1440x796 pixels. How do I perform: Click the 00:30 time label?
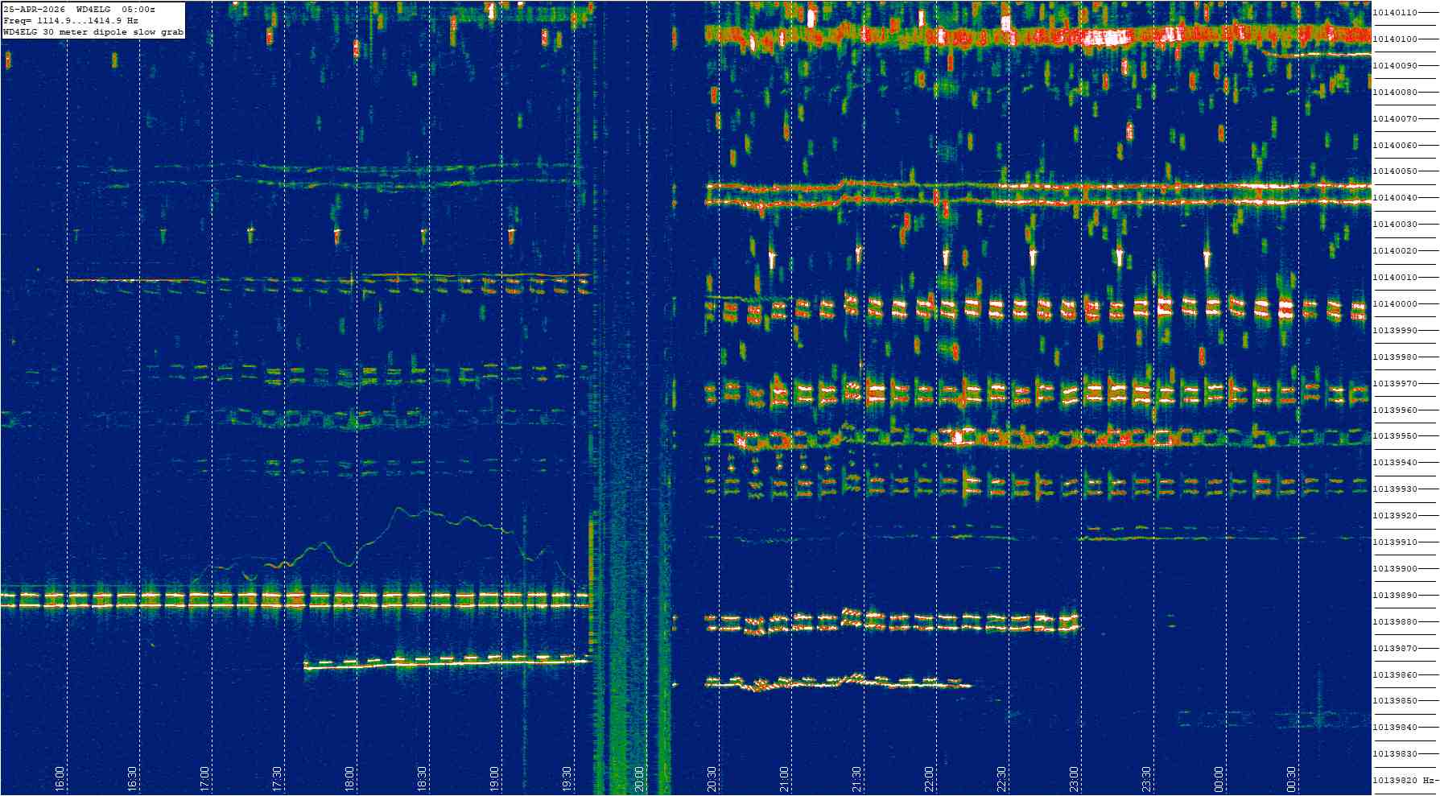tap(1291, 778)
